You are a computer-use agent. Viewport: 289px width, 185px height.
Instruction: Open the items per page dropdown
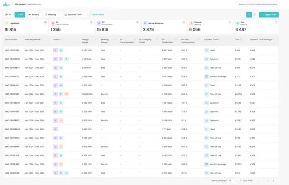point(232,180)
